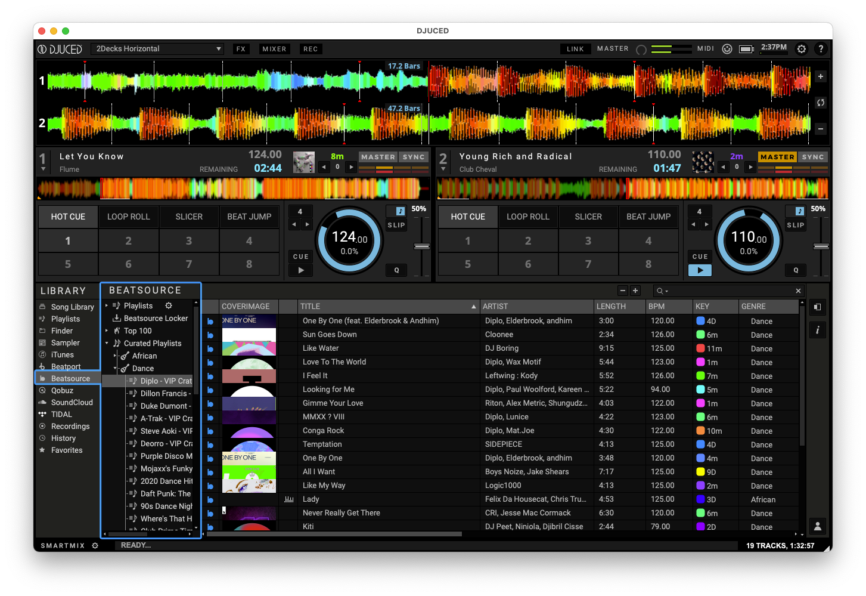
Task: Collapse the Curated Playlists folder
Action: pyautogui.click(x=107, y=343)
